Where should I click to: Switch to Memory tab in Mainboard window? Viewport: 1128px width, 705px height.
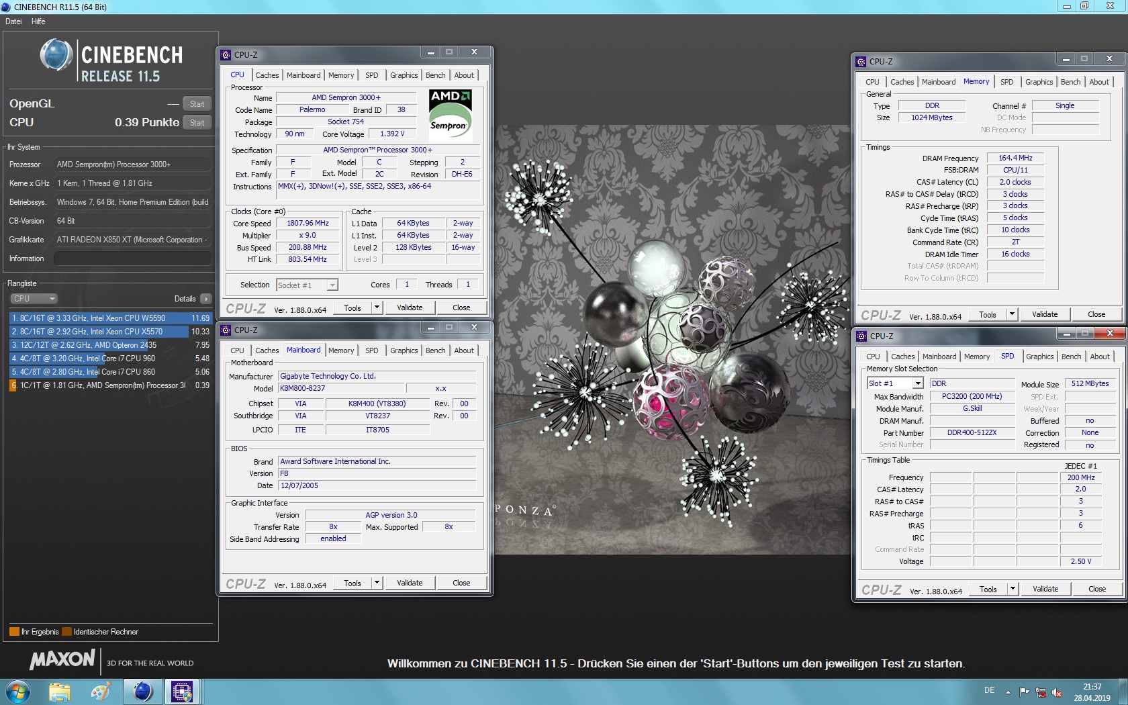341,350
